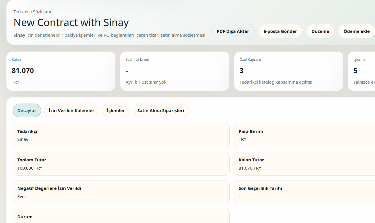Open the İşlemler tab
This screenshot has width=375, height=223.
(116, 110)
